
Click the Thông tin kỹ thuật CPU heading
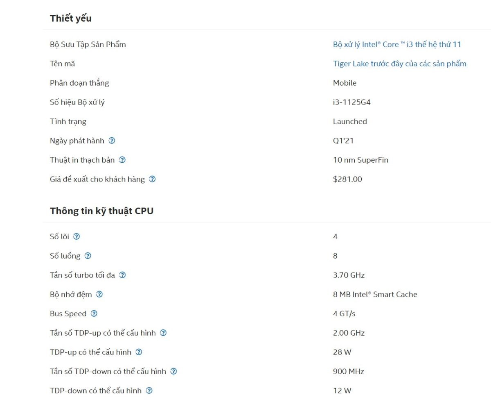[x=101, y=211]
